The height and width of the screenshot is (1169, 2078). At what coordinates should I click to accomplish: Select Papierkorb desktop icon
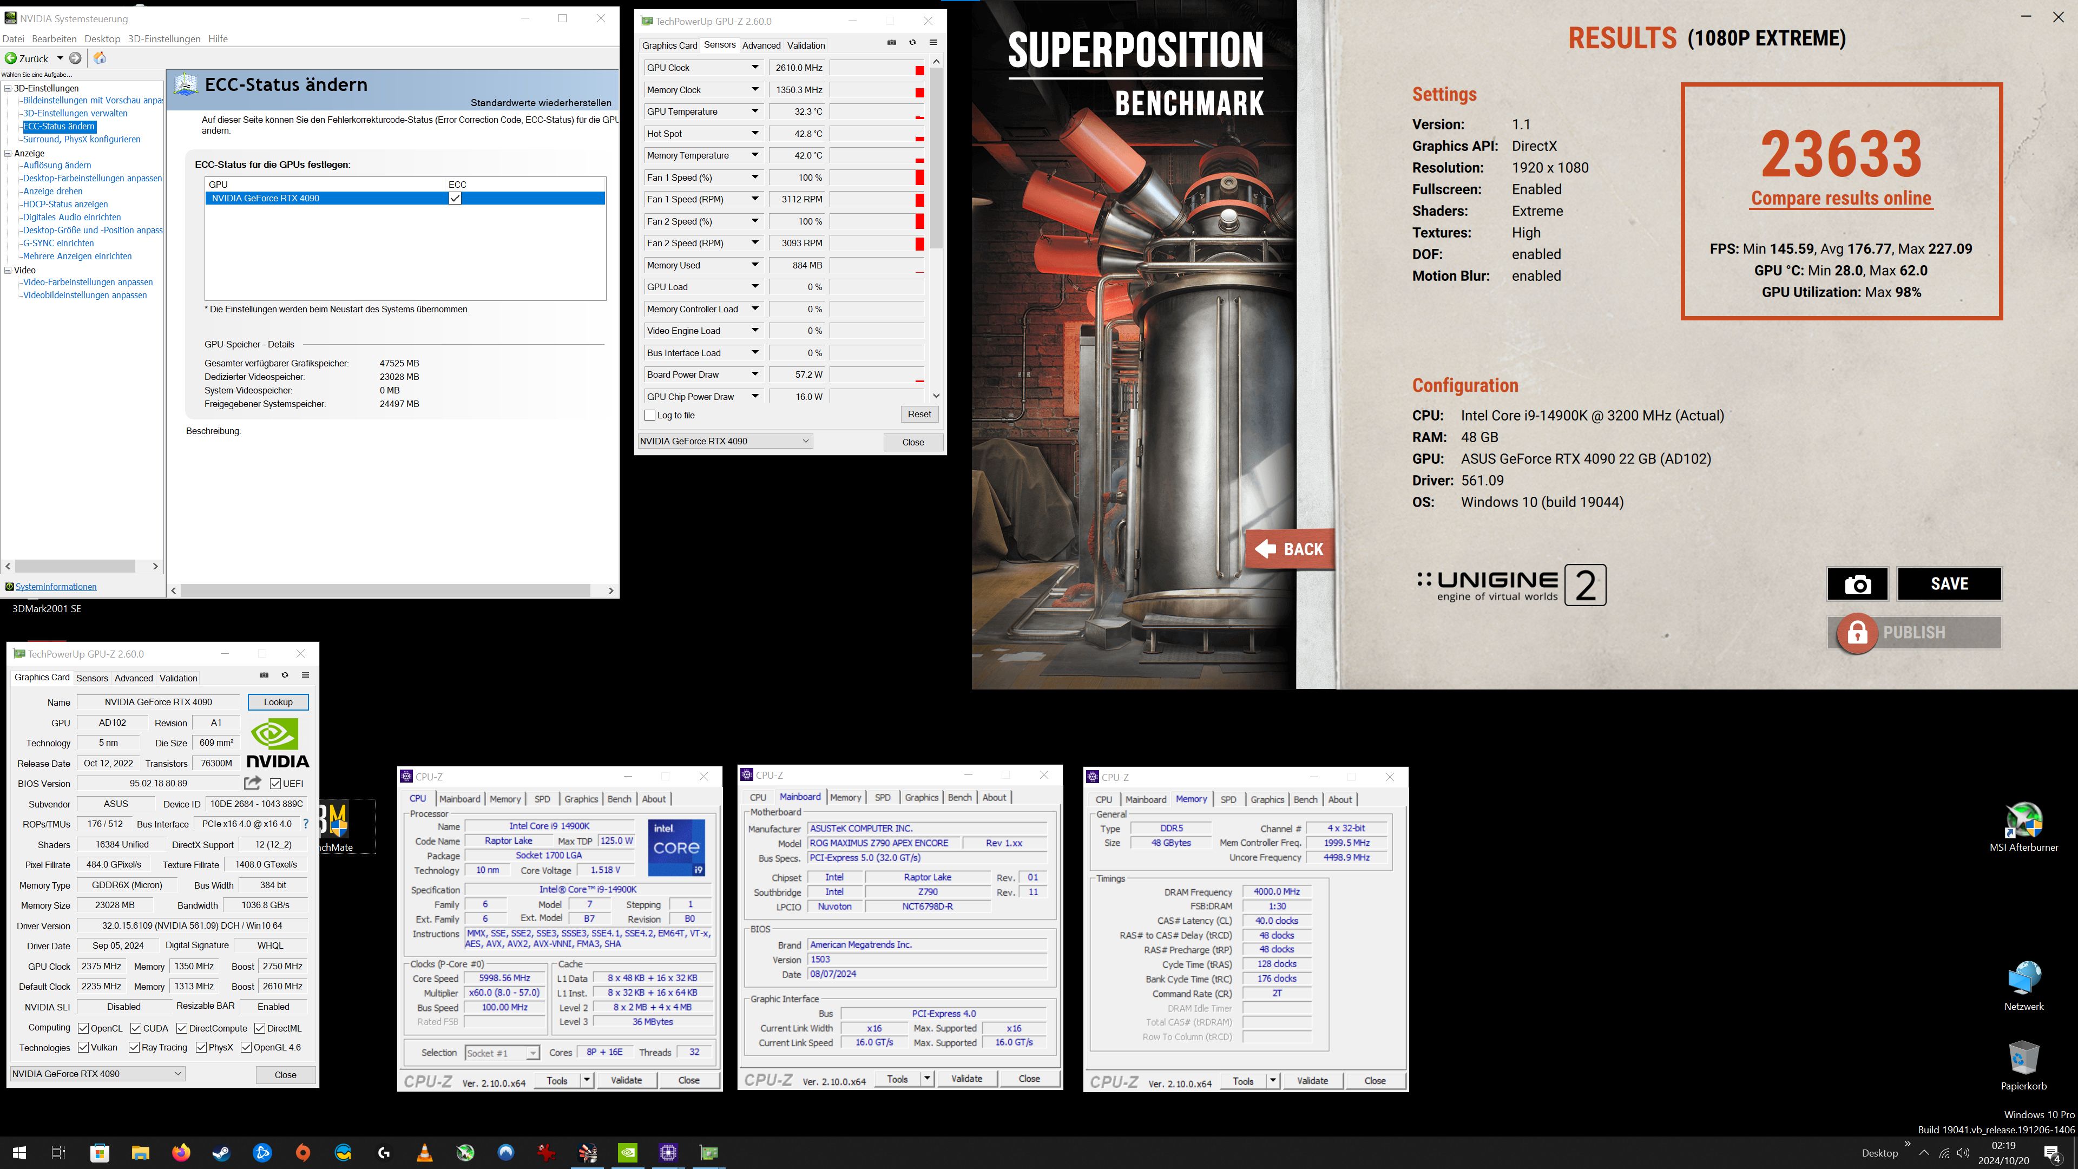coord(2023,1065)
